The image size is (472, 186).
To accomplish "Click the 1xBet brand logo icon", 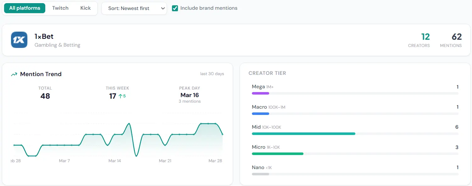I will point(19,40).
